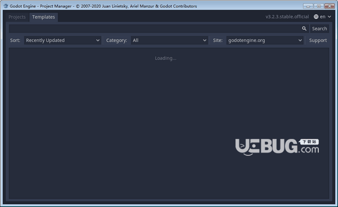
Task: Open the Sort dropdown showing Recently Updated
Action: tap(63, 40)
